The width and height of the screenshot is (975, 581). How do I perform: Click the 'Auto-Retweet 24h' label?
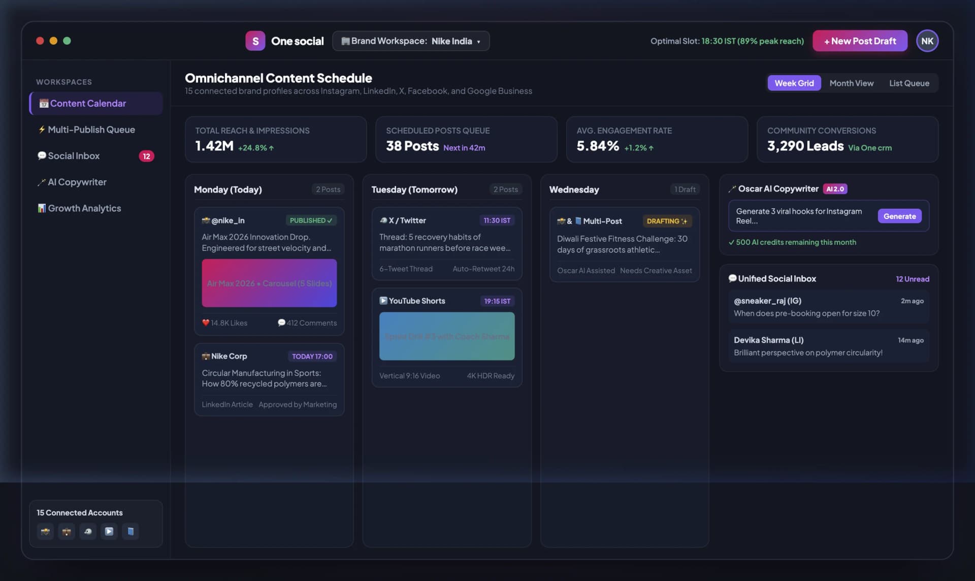click(x=483, y=269)
